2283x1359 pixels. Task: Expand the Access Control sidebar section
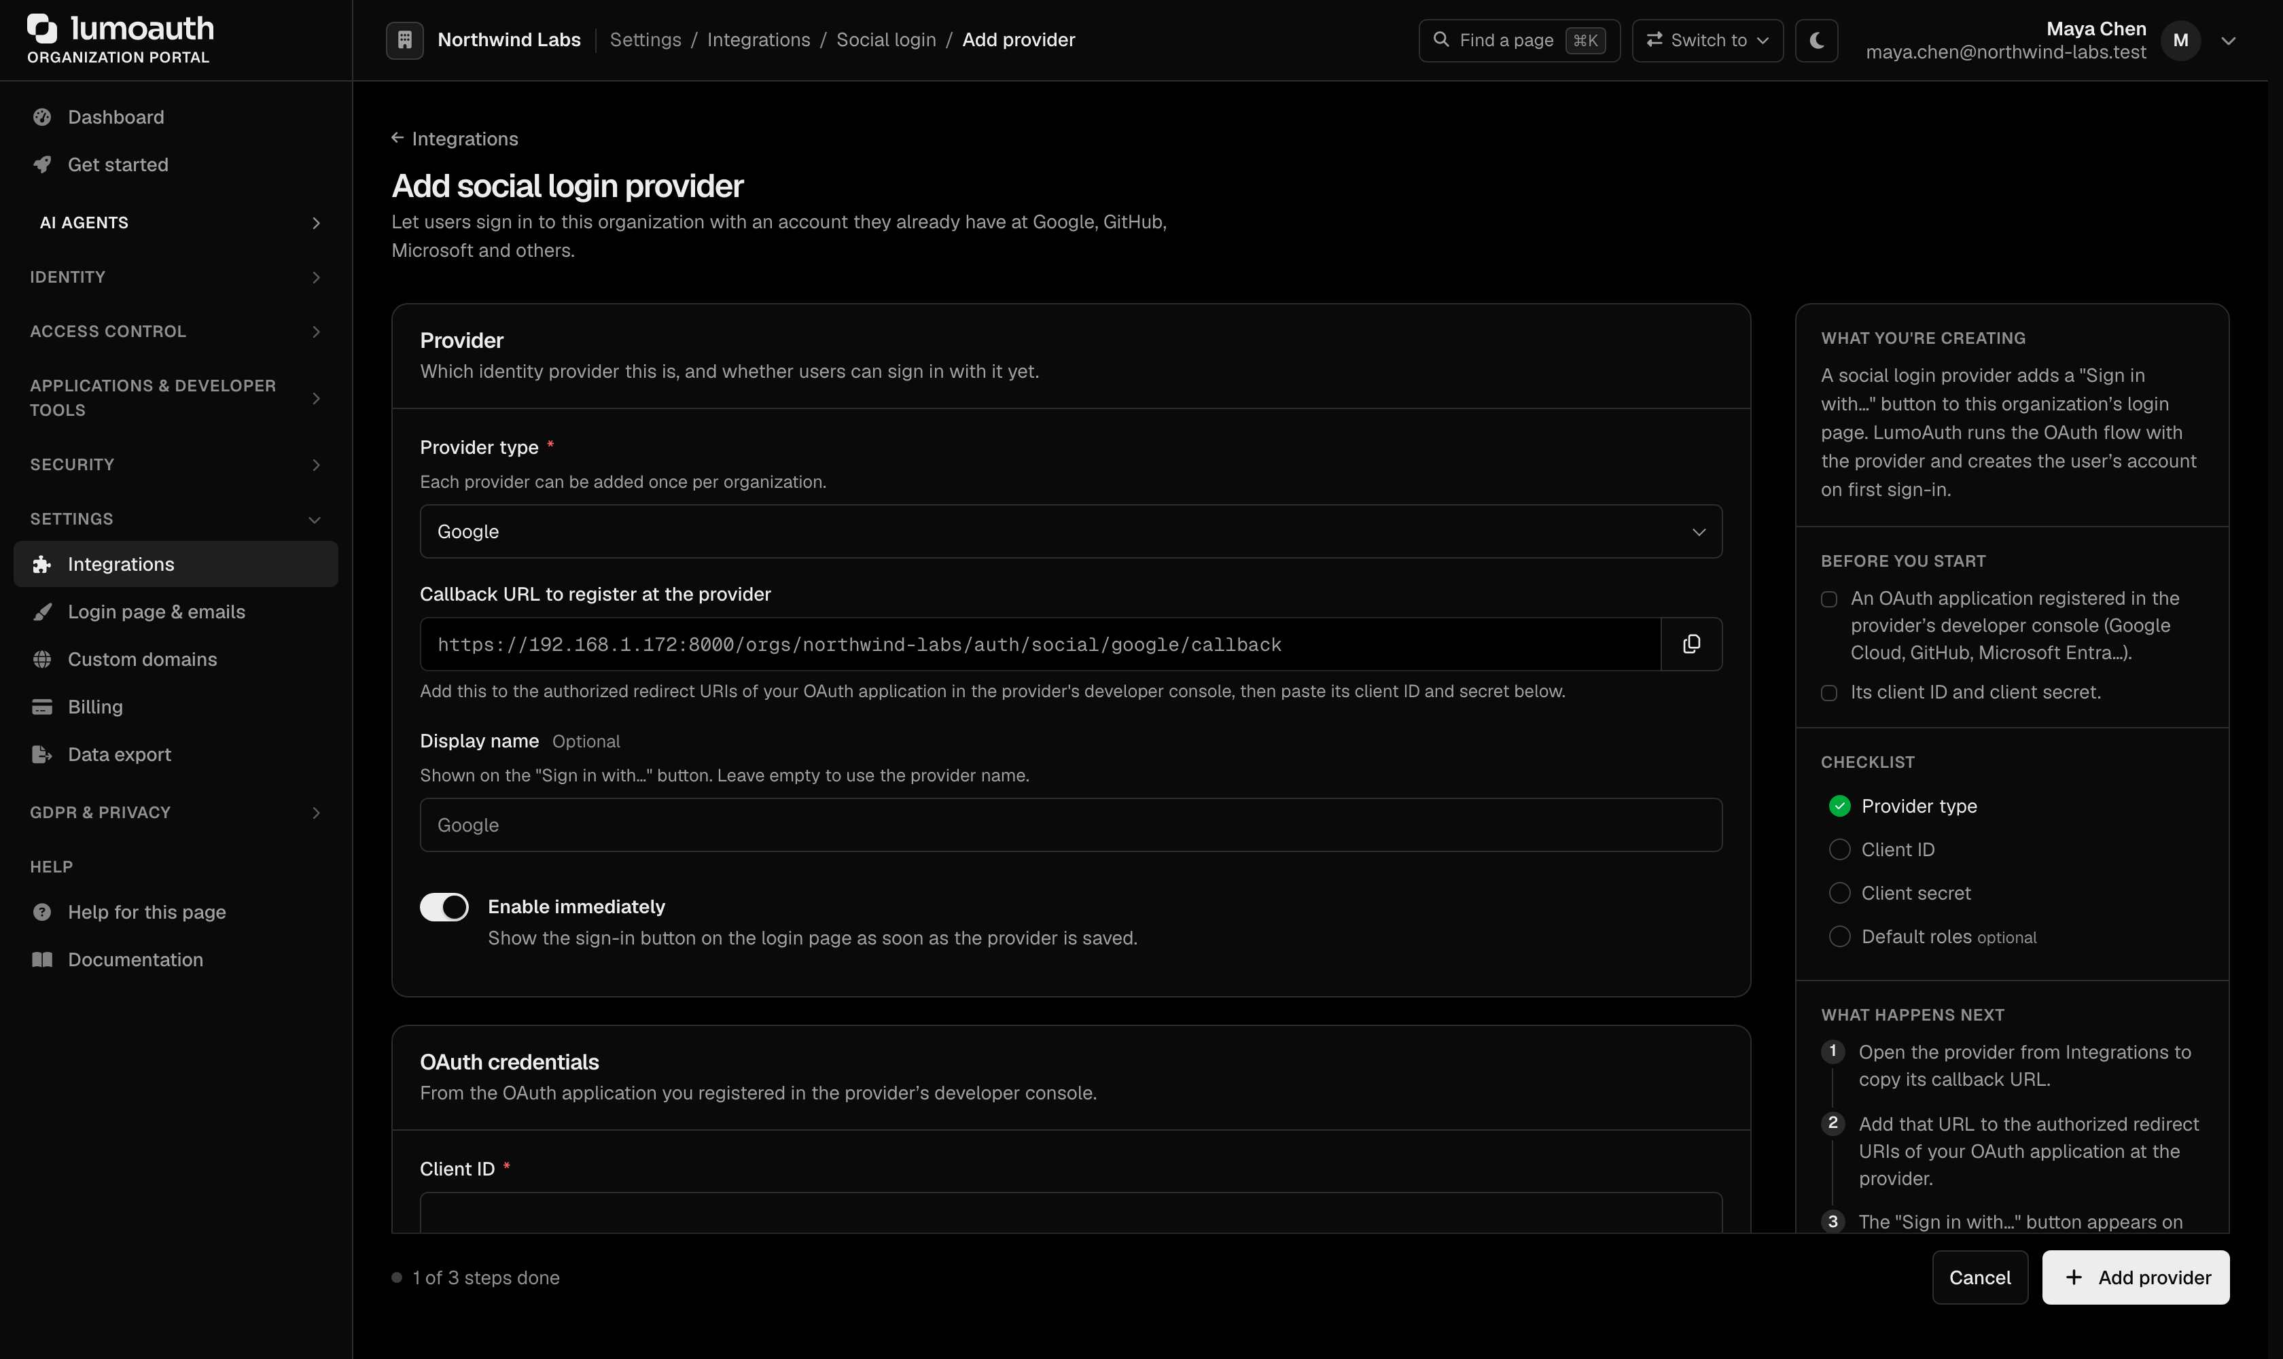(x=175, y=332)
